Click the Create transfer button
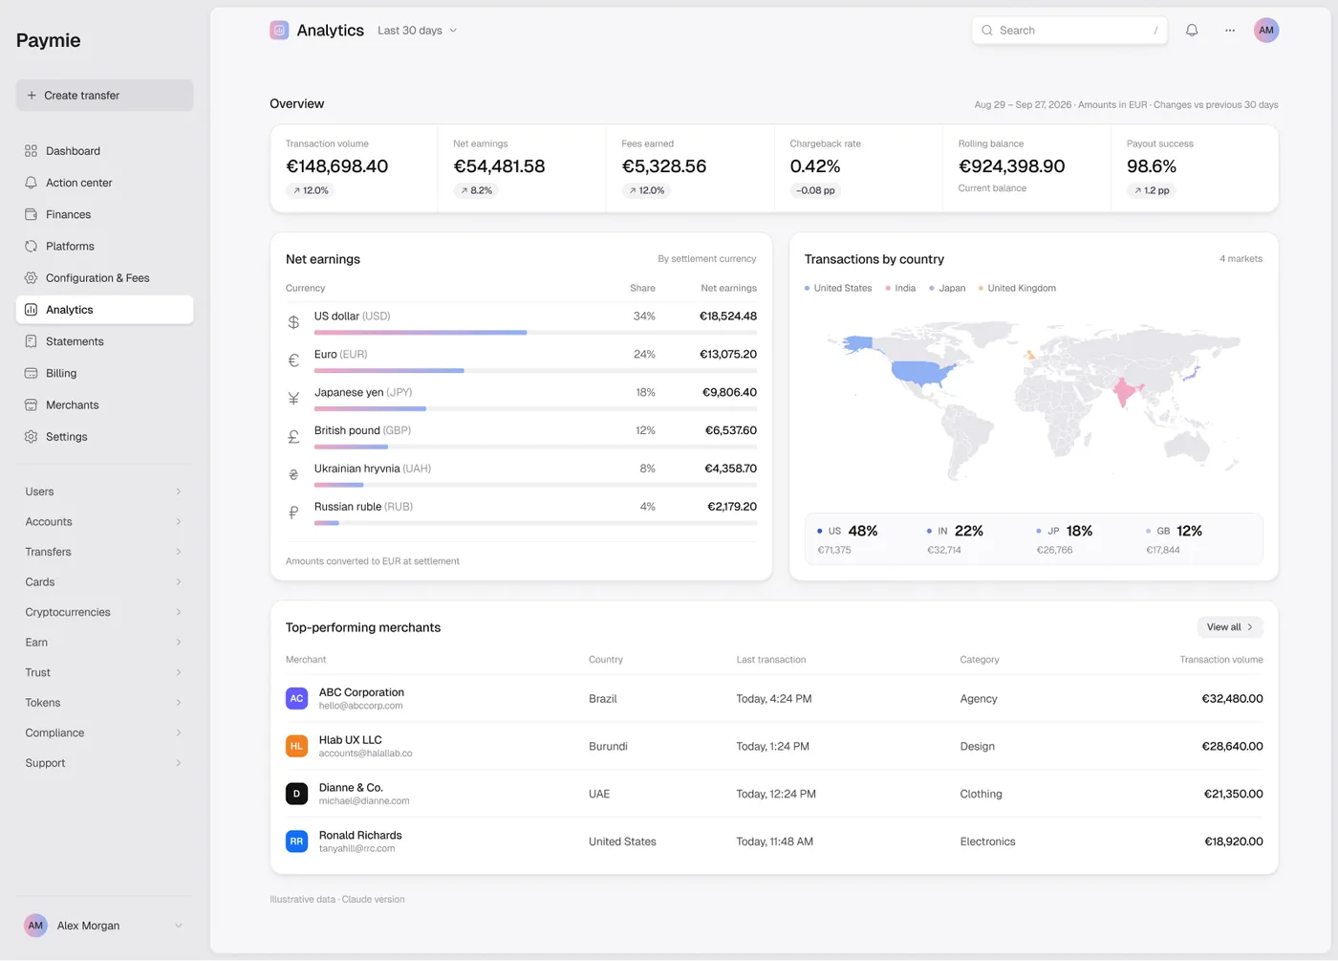Image resolution: width=1338 pixels, height=961 pixels. point(104,96)
